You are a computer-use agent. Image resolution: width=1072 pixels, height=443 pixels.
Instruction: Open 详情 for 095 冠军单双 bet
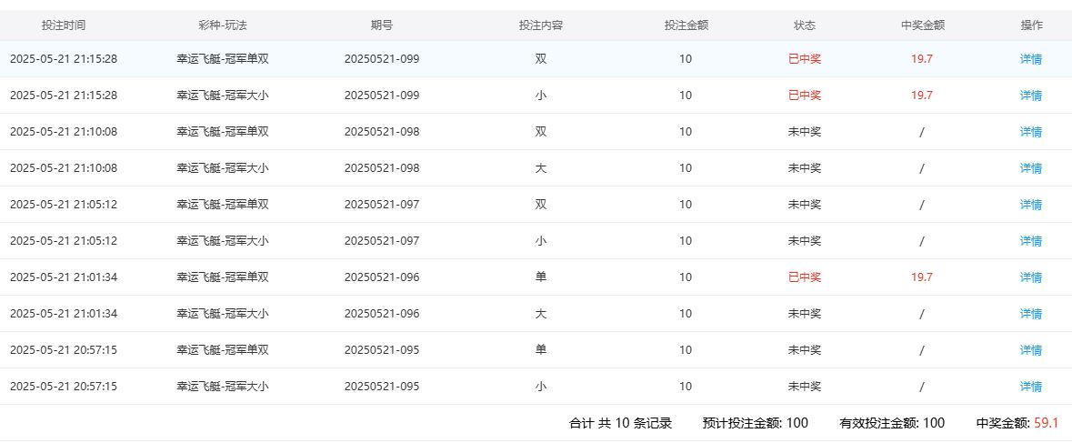[x=1030, y=350]
